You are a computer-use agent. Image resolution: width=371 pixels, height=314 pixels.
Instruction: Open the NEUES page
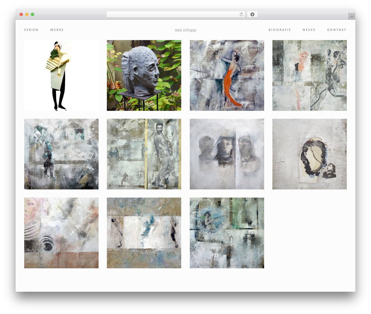(x=309, y=30)
